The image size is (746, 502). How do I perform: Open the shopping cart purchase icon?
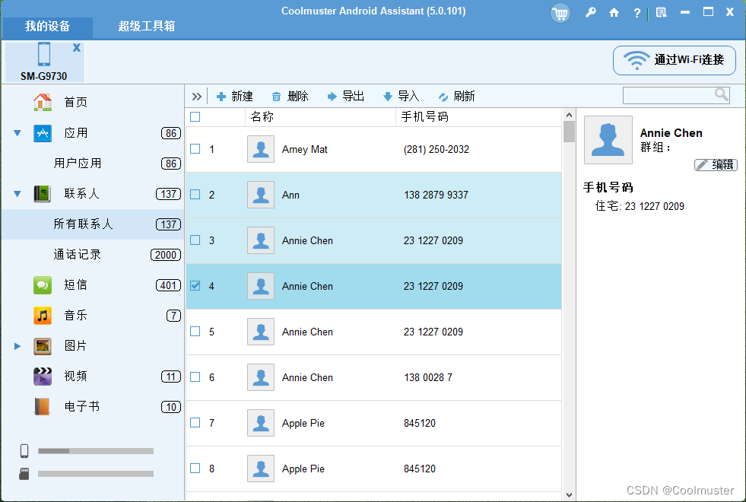point(560,14)
